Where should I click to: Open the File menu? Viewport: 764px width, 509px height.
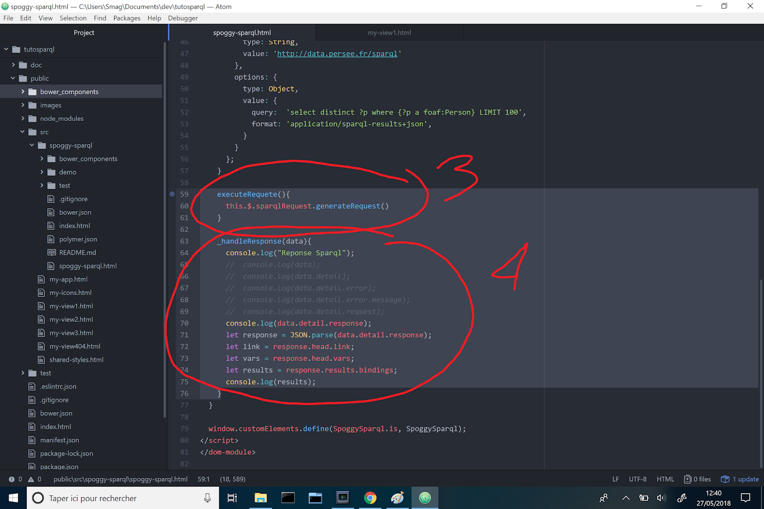click(x=9, y=18)
